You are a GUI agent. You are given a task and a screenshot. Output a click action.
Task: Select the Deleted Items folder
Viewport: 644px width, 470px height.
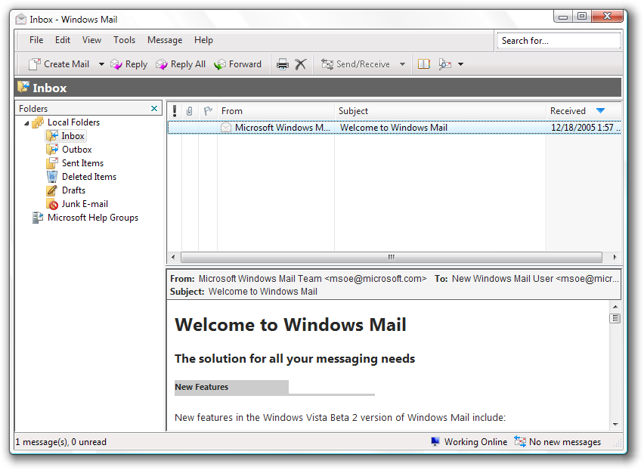88,177
